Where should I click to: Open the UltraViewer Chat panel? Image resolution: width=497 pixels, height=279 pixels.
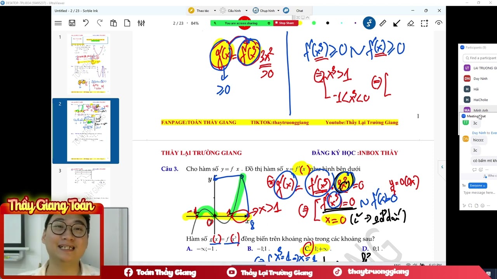click(299, 11)
